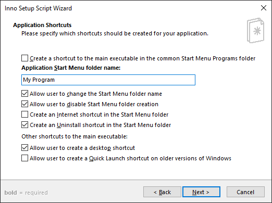Proceed with the Next button
Image resolution: width=272 pixels, height=203 pixels.
(x=201, y=192)
